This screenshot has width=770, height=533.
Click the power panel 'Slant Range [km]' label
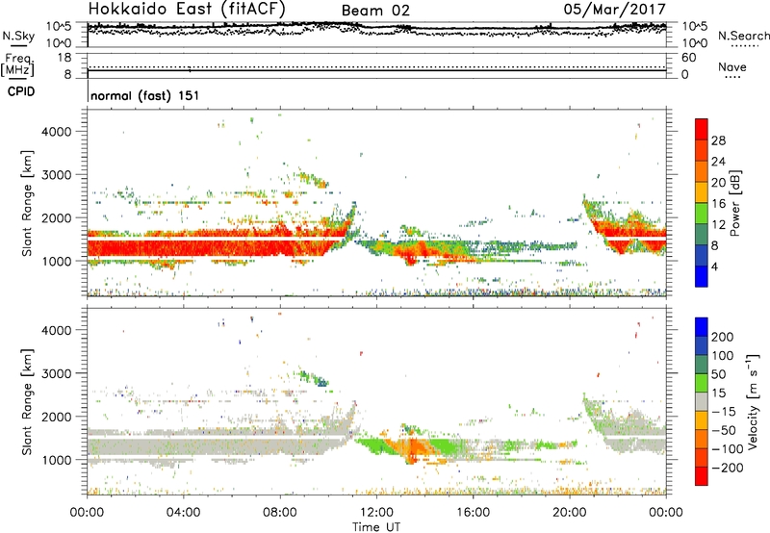click(27, 203)
